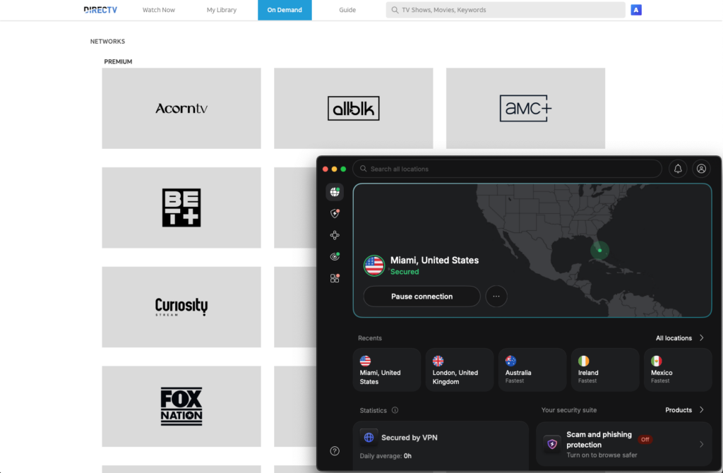Open the AMC+ network tile

click(x=525, y=108)
